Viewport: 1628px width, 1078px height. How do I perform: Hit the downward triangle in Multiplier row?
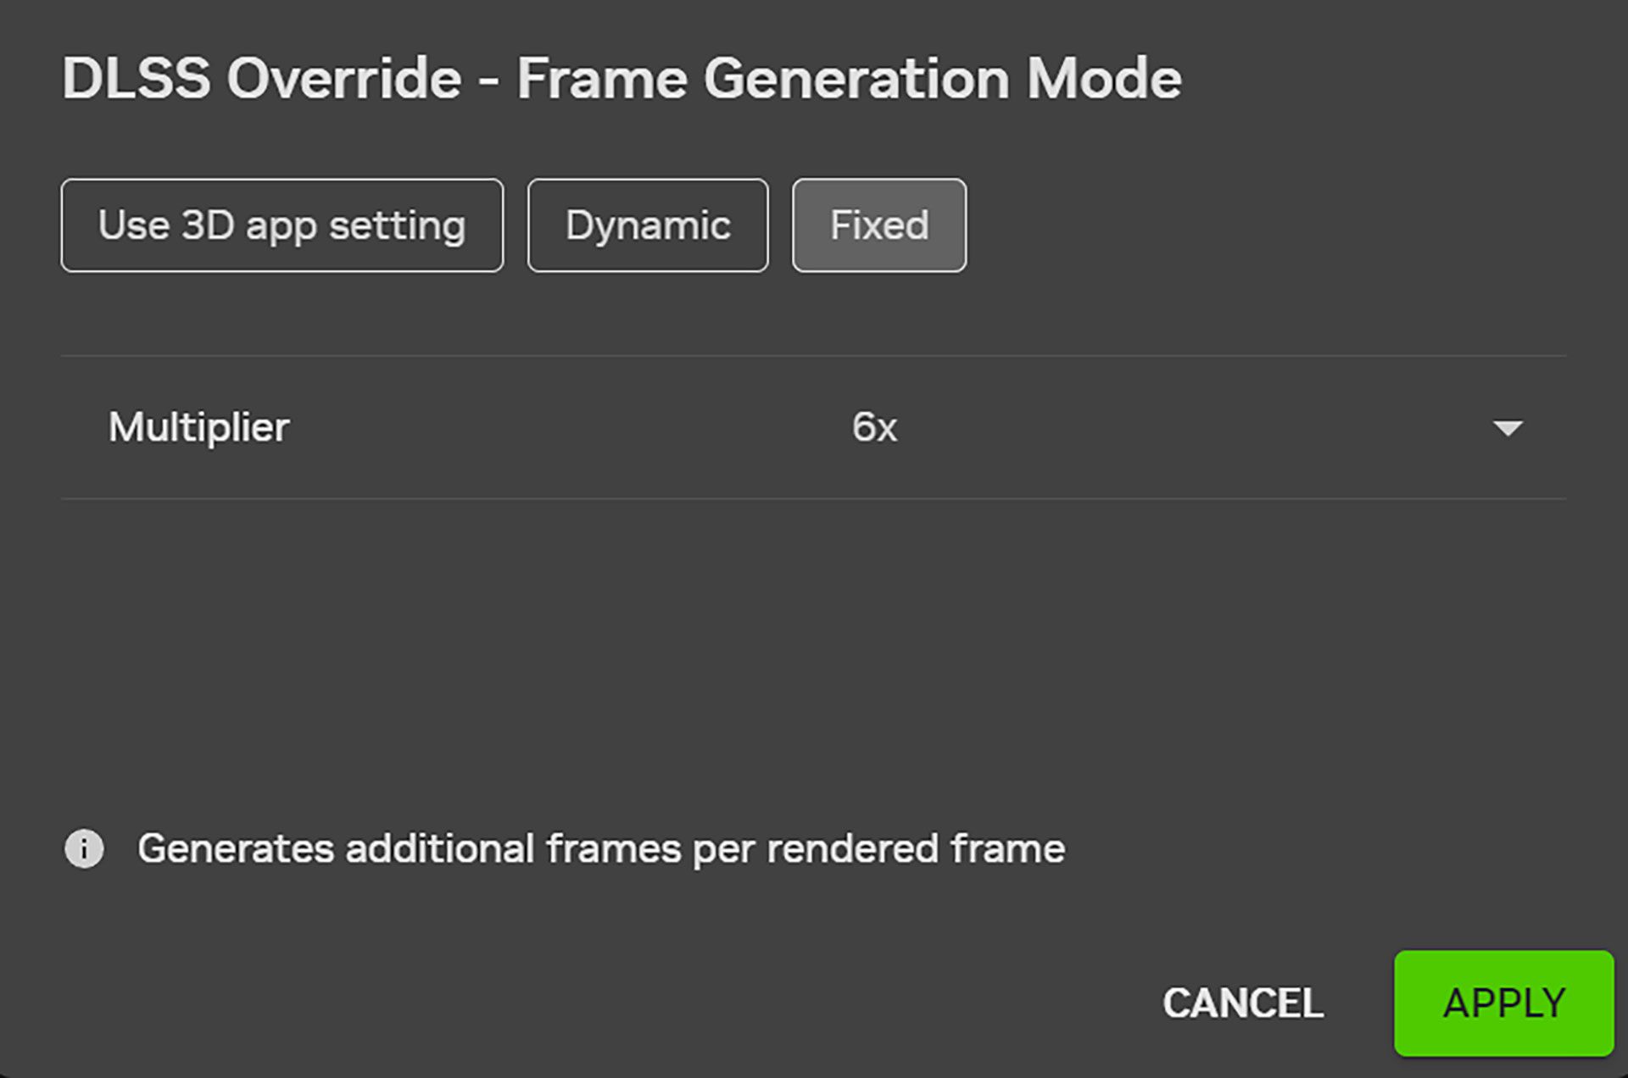(x=1508, y=428)
